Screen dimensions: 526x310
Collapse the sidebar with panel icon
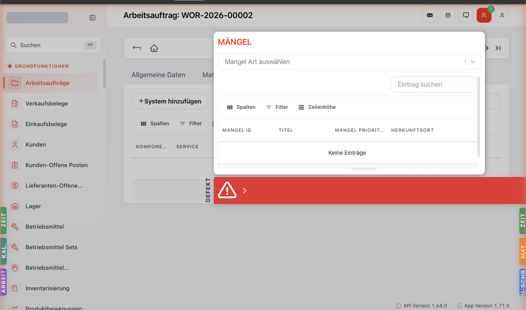pos(92,18)
